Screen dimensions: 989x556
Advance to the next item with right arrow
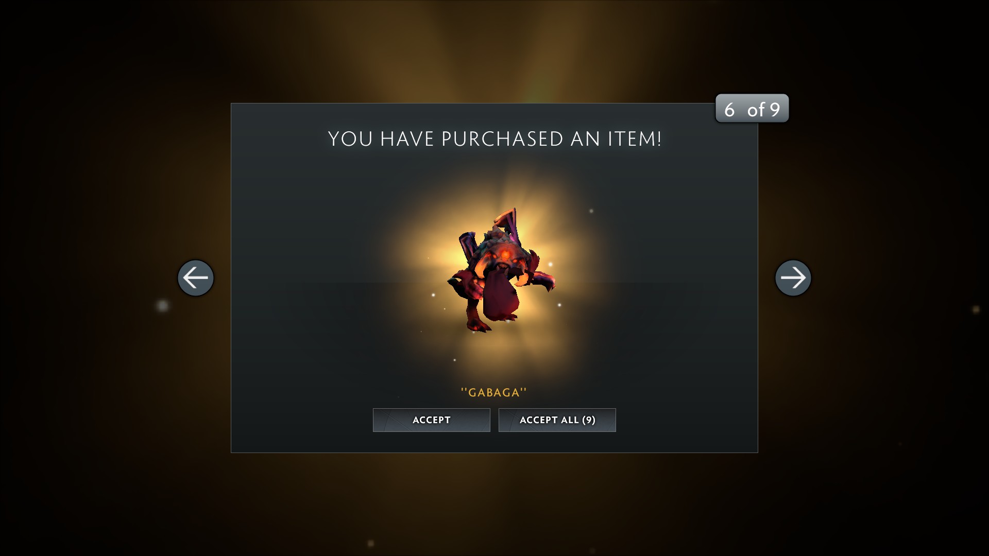coord(793,278)
